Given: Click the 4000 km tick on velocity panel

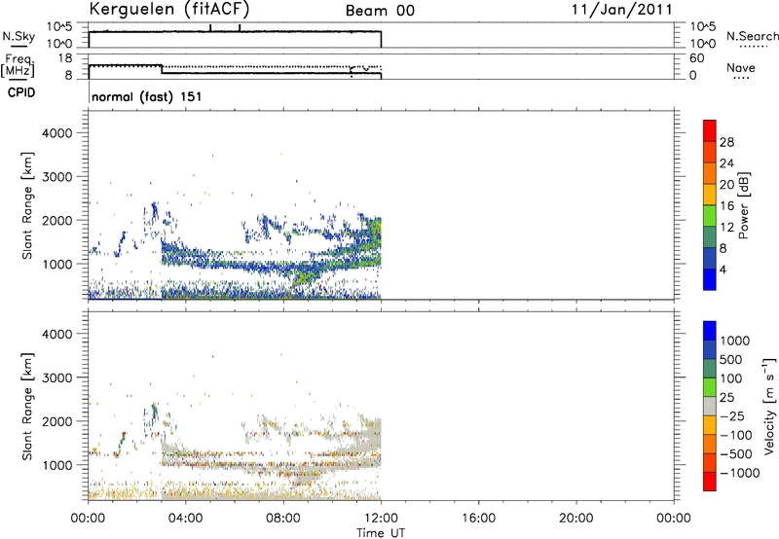Looking at the screenshot, I should coord(57,334).
